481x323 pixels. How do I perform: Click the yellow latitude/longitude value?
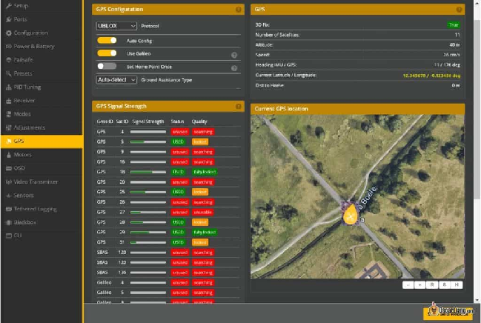click(431, 76)
